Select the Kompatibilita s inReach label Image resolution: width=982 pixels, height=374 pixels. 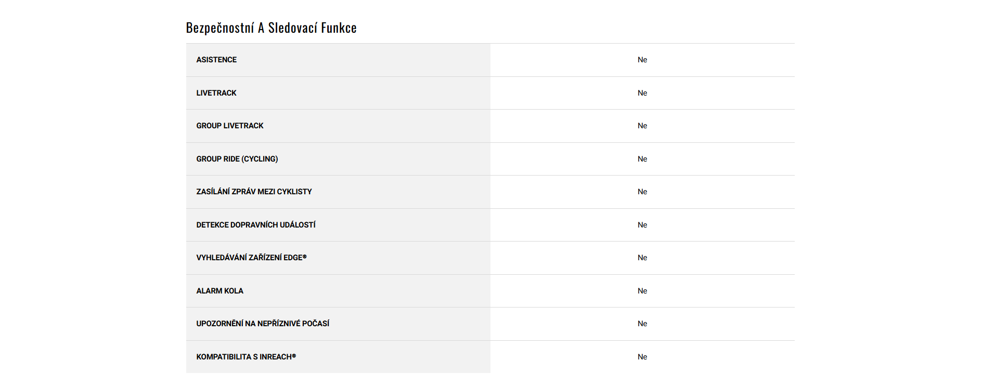(246, 357)
